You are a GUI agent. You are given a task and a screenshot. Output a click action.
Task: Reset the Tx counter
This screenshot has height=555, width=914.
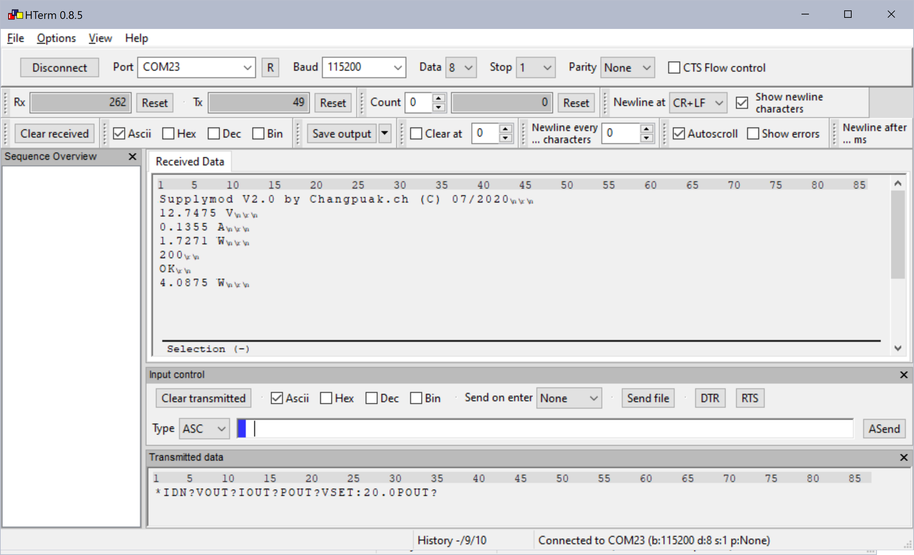pyautogui.click(x=333, y=103)
